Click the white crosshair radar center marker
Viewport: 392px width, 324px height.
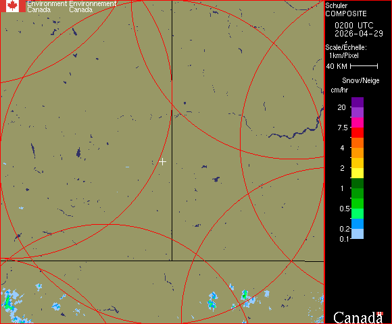[x=162, y=162]
